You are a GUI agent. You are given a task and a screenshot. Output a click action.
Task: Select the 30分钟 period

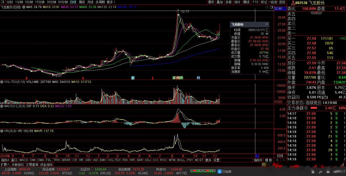[51, 2]
